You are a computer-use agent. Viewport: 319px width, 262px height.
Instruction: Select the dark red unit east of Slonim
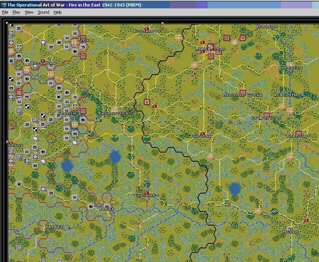[83, 111]
